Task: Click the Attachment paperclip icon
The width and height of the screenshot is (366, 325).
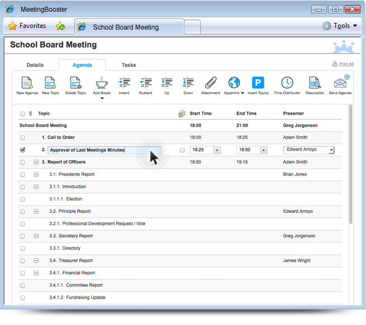Action: click(x=211, y=83)
